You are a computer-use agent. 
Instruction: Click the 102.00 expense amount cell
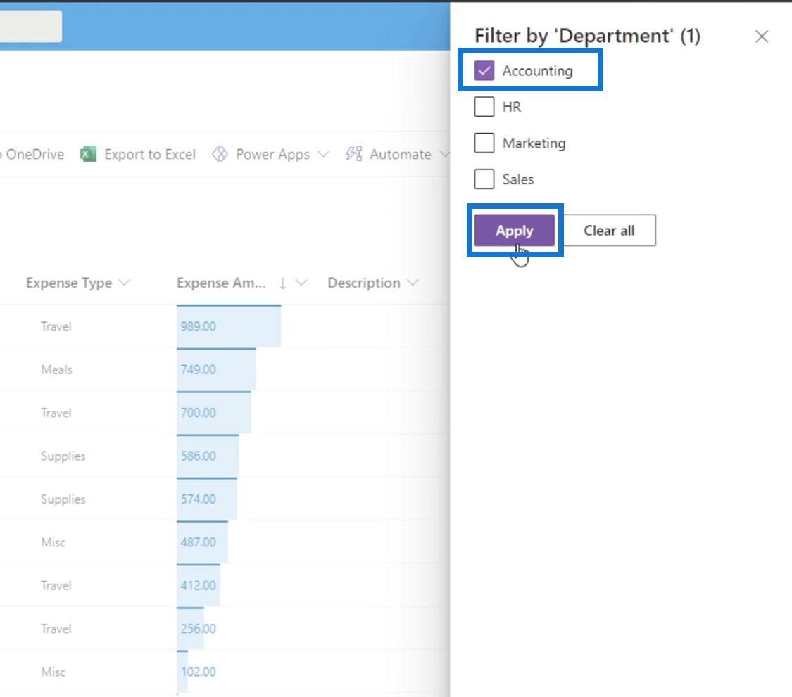[198, 672]
